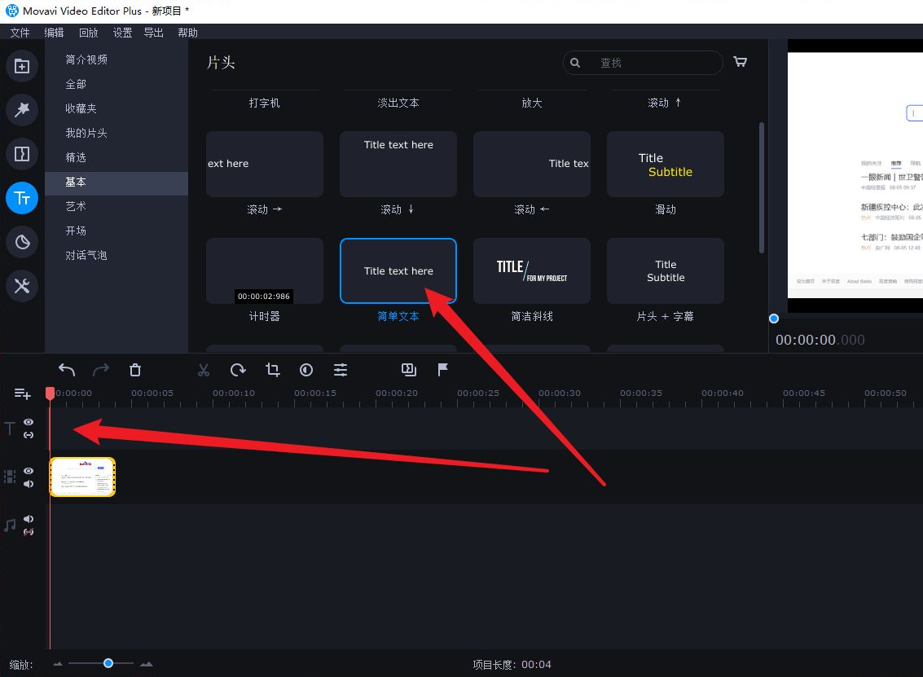This screenshot has height=677, width=923.
Task: Select the 滑动 title thumbnail
Action: pyautogui.click(x=666, y=164)
